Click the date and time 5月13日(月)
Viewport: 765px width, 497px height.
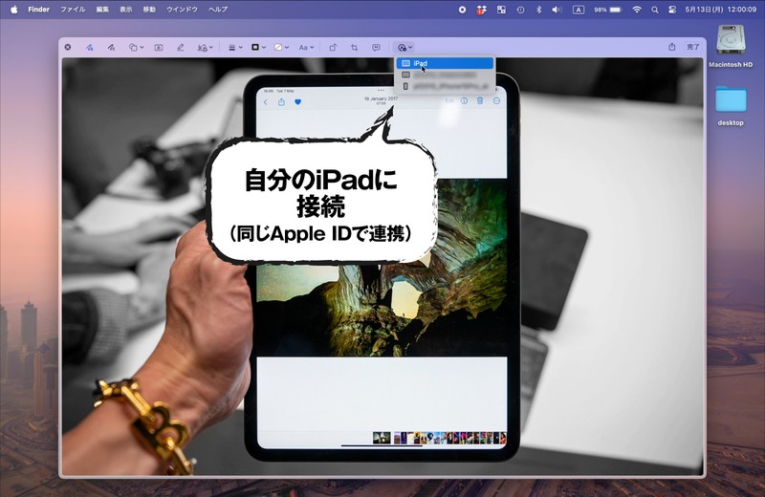pyautogui.click(x=721, y=10)
